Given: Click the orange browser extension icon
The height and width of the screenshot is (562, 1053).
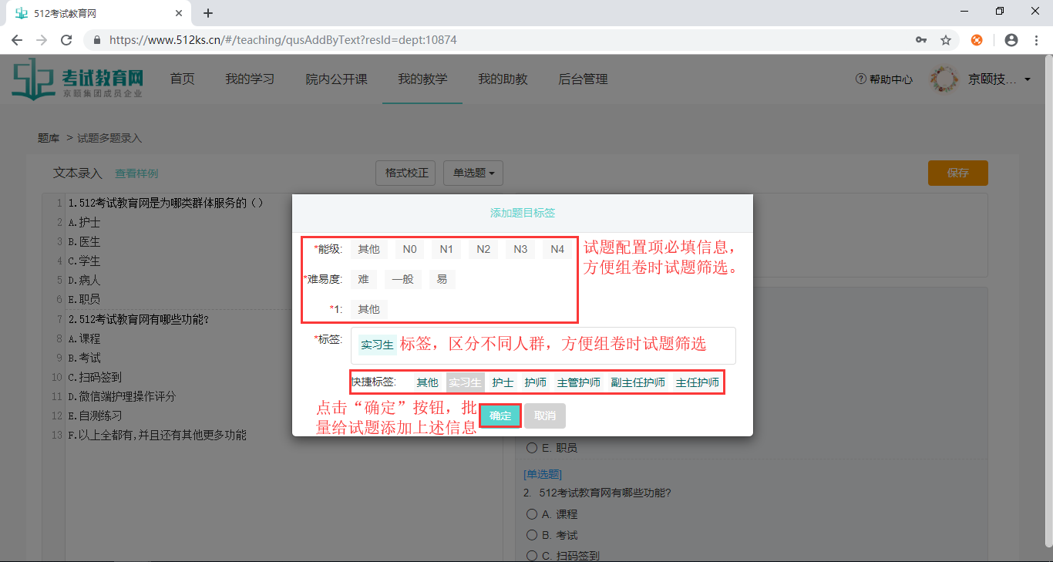Looking at the screenshot, I should click(x=977, y=40).
